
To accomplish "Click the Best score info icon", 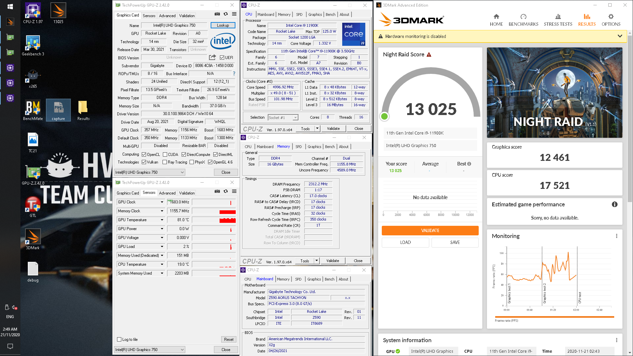I will (469, 164).
